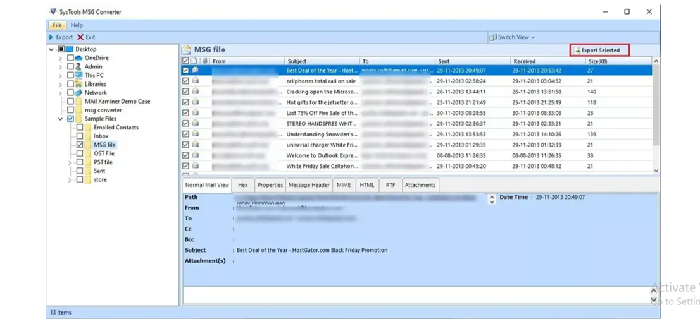Click envelope icon of White Friday Sale row
This screenshot has width=700, height=324.
pyautogui.click(x=195, y=165)
